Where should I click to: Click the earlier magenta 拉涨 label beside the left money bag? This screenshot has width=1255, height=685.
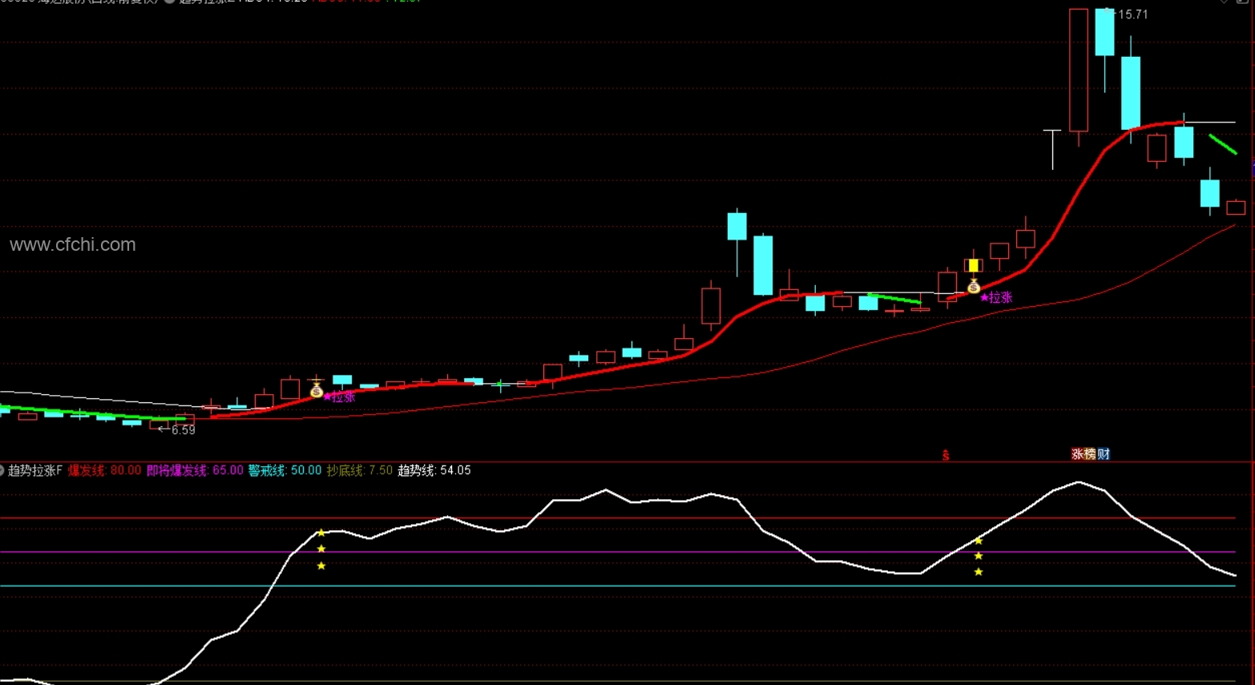point(339,397)
